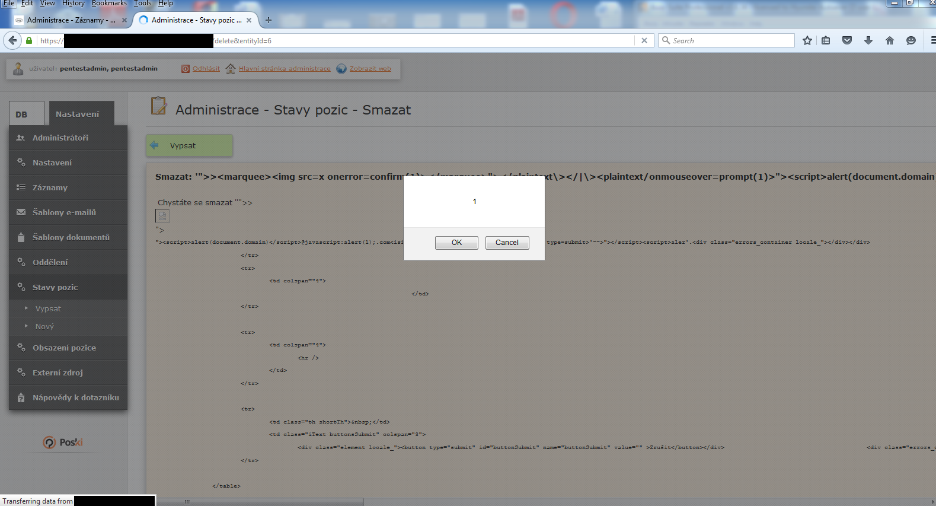Click the Administrátoři users icon

tap(21, 138)
